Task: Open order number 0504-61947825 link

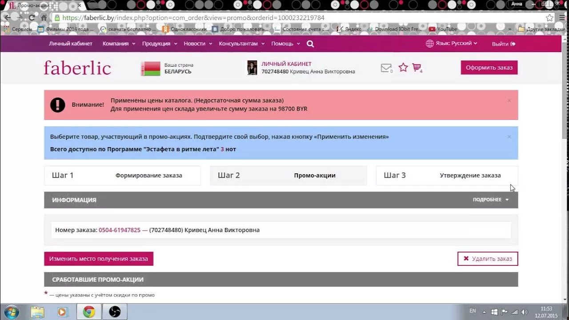Action: coord(120,230)
